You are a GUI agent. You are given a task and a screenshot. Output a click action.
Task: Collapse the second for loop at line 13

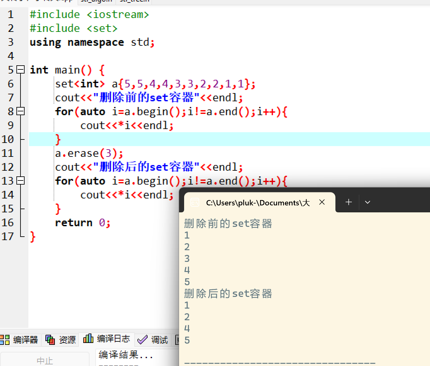20,180
